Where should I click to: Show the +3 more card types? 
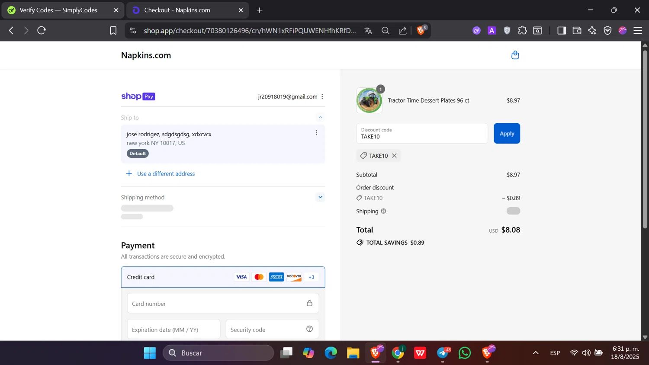(312, 277)
